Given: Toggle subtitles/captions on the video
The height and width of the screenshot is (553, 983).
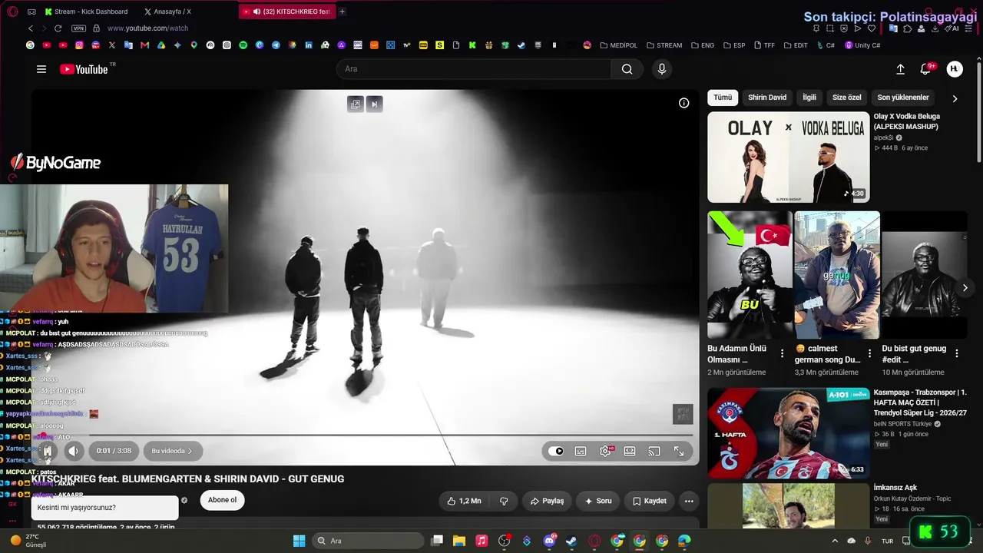Looking at the screenshot, I should [581, 451].
